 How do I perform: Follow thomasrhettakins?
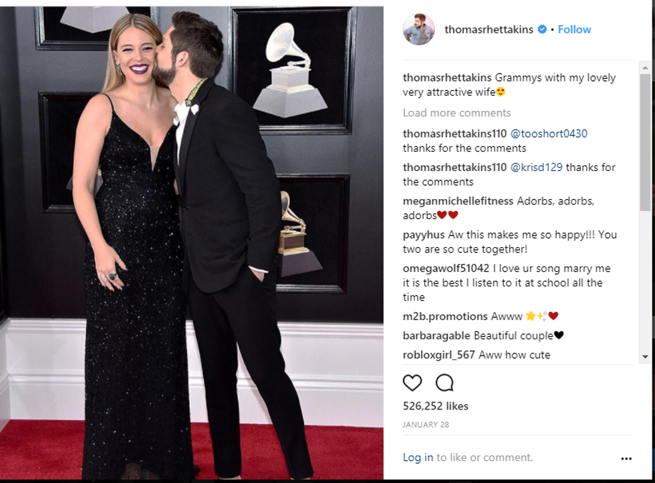tap(574, 29)
